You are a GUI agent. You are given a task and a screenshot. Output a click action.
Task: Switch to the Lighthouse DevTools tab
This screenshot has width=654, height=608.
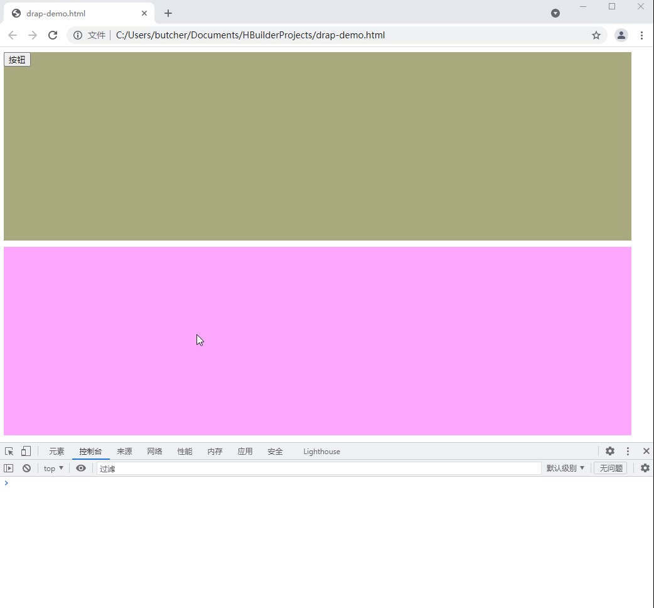pyautogui.click(x=321, y=452)
